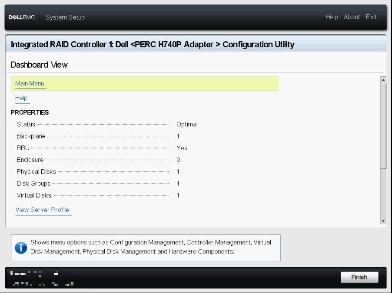
Task: Click the Dashboard View heading
Action: point(39,65)
